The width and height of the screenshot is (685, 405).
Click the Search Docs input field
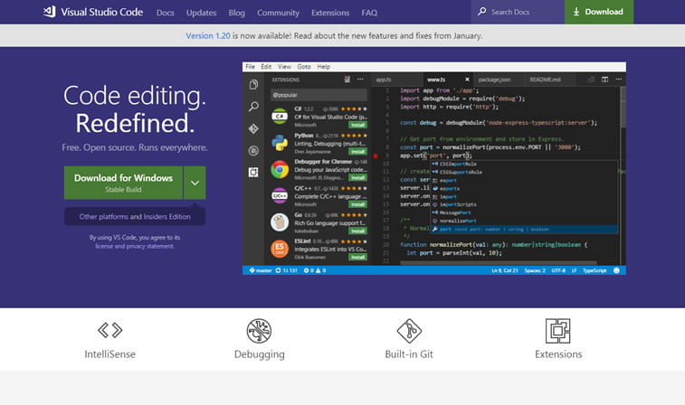pos(518,12)
